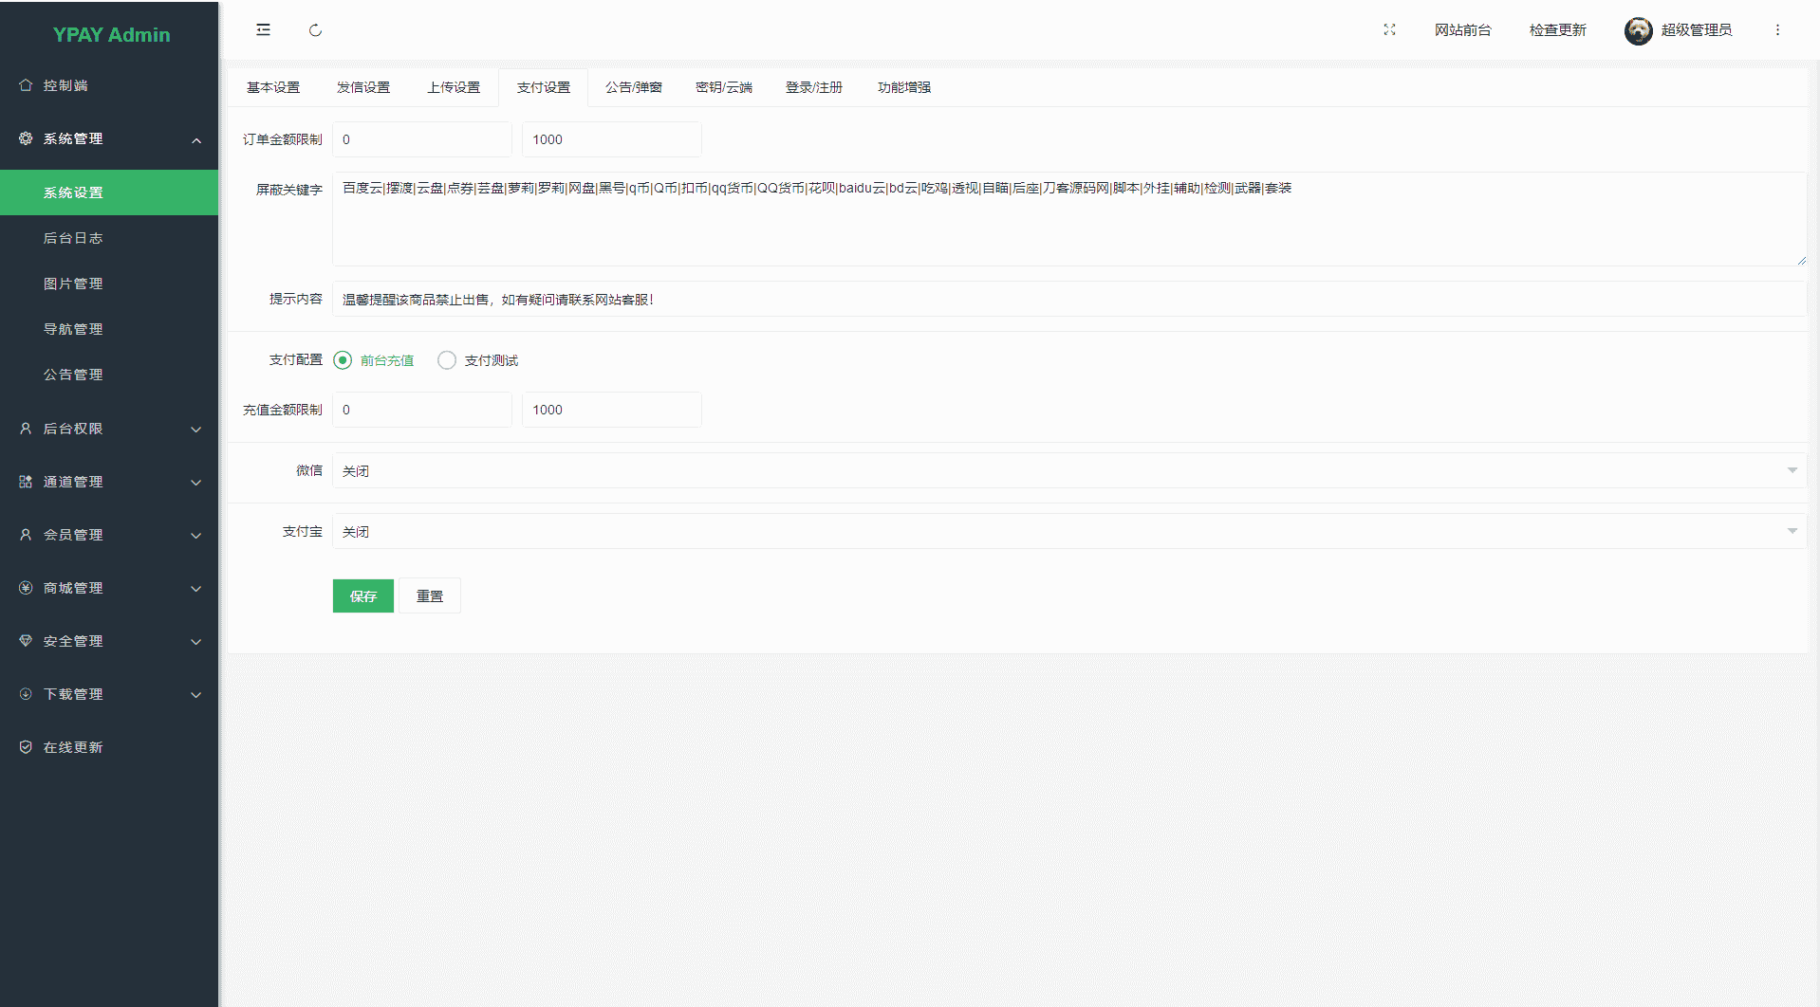Viewport: 1820px width, 1007px height.
Task: Click the 屏蔽关键字 textarea resize handle
Action: [1801, 261]
